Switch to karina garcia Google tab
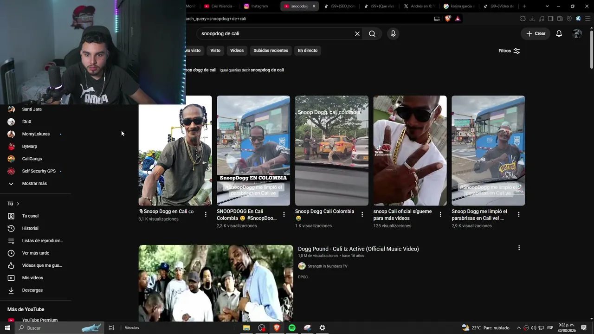594x334 pixels. tap(459, 6)
